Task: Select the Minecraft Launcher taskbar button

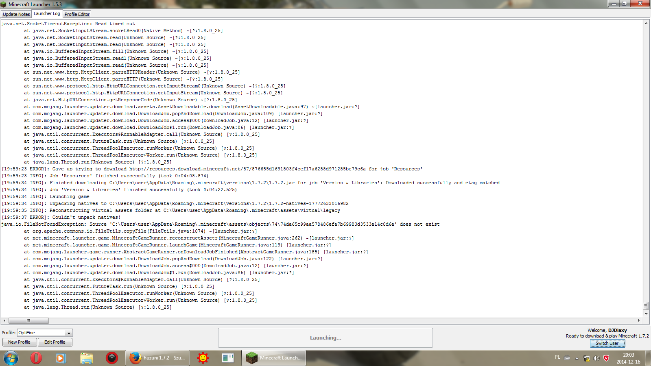Action: click(x=274, y=358)
